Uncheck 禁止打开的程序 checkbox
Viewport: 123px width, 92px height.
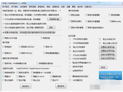pos(70,47)
